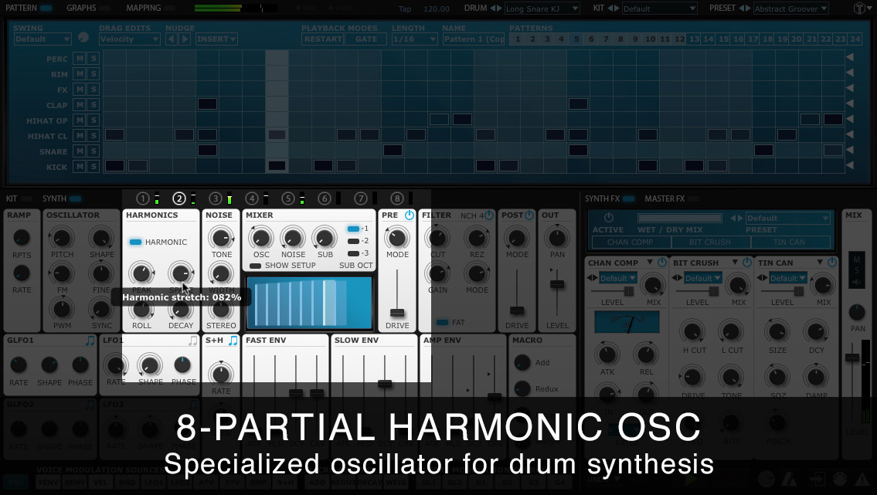Open the SWING Default dropdown
This screenshot has width=877, height=495.
(x=42, y=39)
